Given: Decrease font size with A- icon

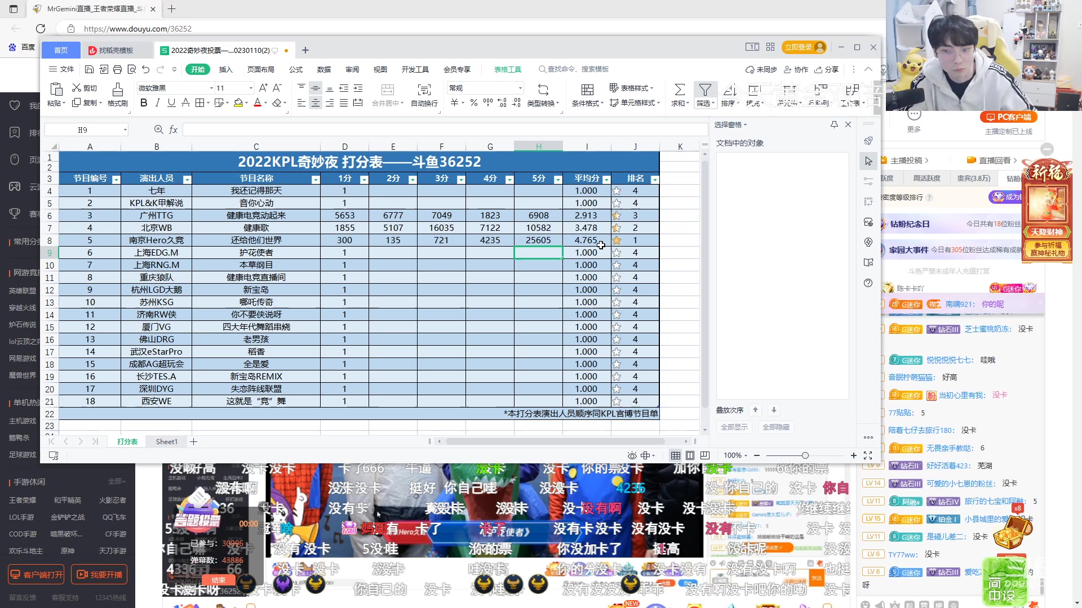Looking at the screenshot, I should point(277,88).
